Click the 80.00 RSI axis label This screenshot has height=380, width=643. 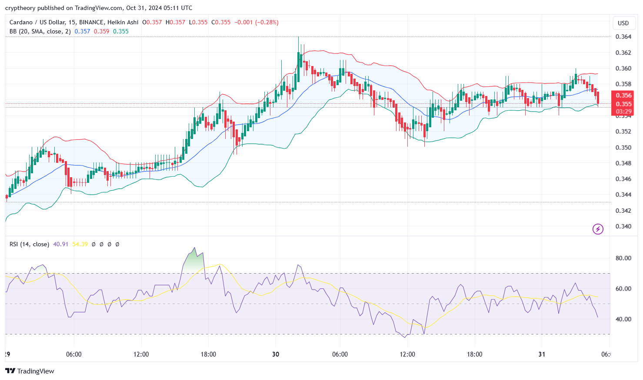[623, 258]
